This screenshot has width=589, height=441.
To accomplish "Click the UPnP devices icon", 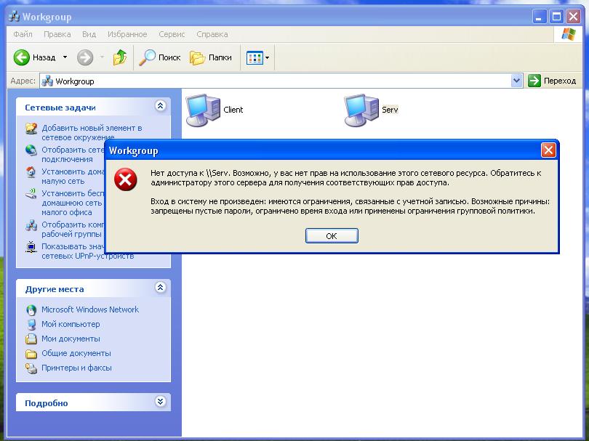I will pos(31,246).
